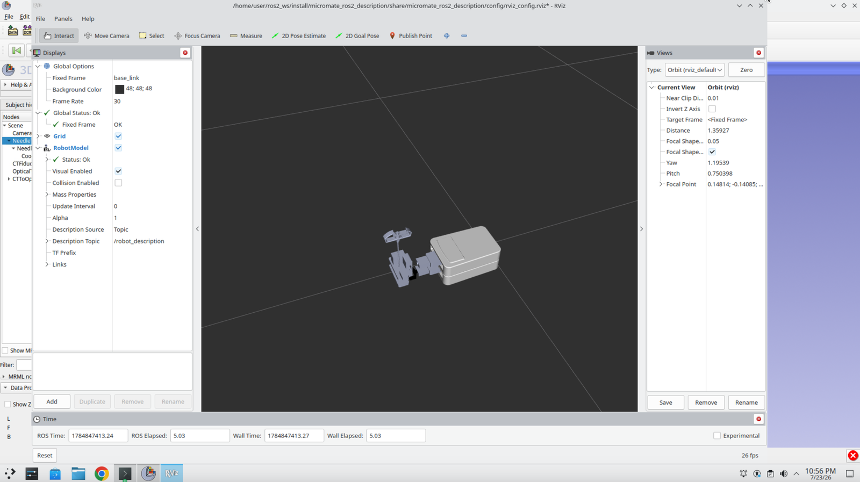The height and width of the screenshot is (482, 860).
Task: Enable the Collision Enabled checkbox
Action: (118, 183)
